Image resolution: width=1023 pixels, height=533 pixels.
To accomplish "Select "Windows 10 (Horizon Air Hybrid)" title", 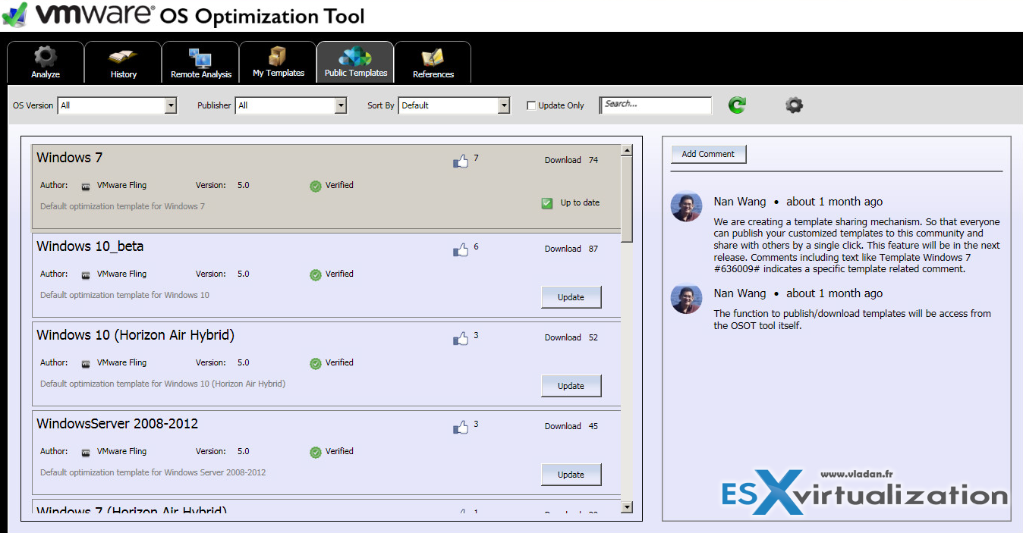I will pyautogui.click(x=136, y=335).
